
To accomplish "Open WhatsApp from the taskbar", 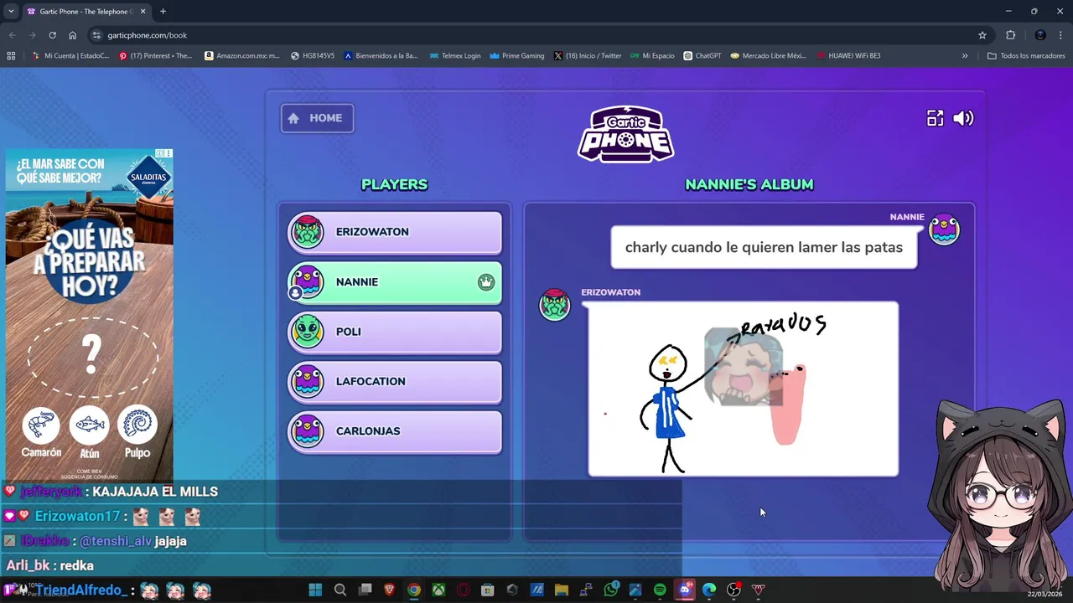I will 611,590.
